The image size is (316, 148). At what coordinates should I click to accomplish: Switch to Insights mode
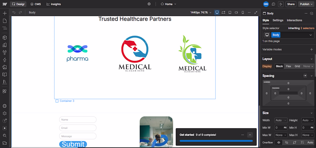click(x=54, y=4)
